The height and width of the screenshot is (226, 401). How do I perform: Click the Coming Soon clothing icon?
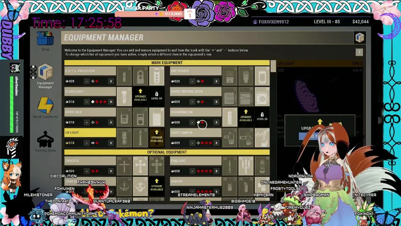coord(45,139)
